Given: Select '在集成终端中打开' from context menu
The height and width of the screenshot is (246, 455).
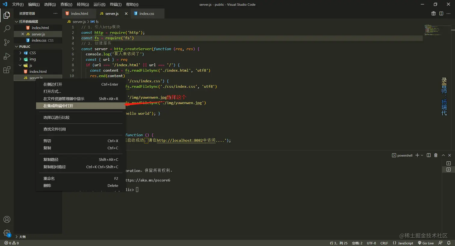Looking at the screenshot, I should [58, 106].
